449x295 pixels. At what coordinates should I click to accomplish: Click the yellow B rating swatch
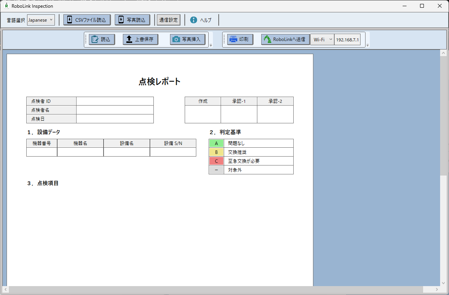pos(216,152)
